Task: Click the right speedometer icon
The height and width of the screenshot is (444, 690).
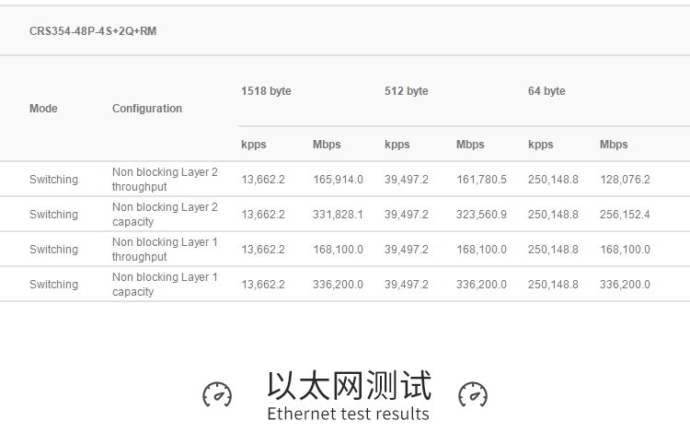Action: [473, 394]
